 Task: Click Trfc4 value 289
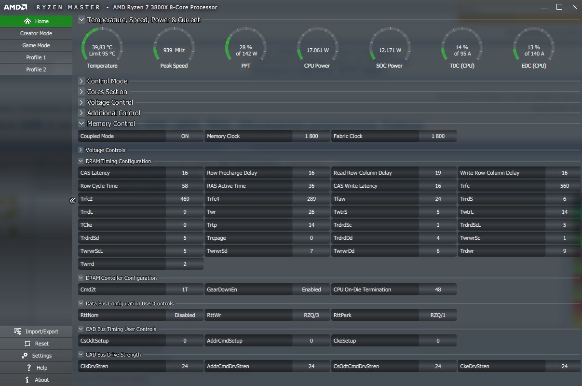[x=311, y=199]
